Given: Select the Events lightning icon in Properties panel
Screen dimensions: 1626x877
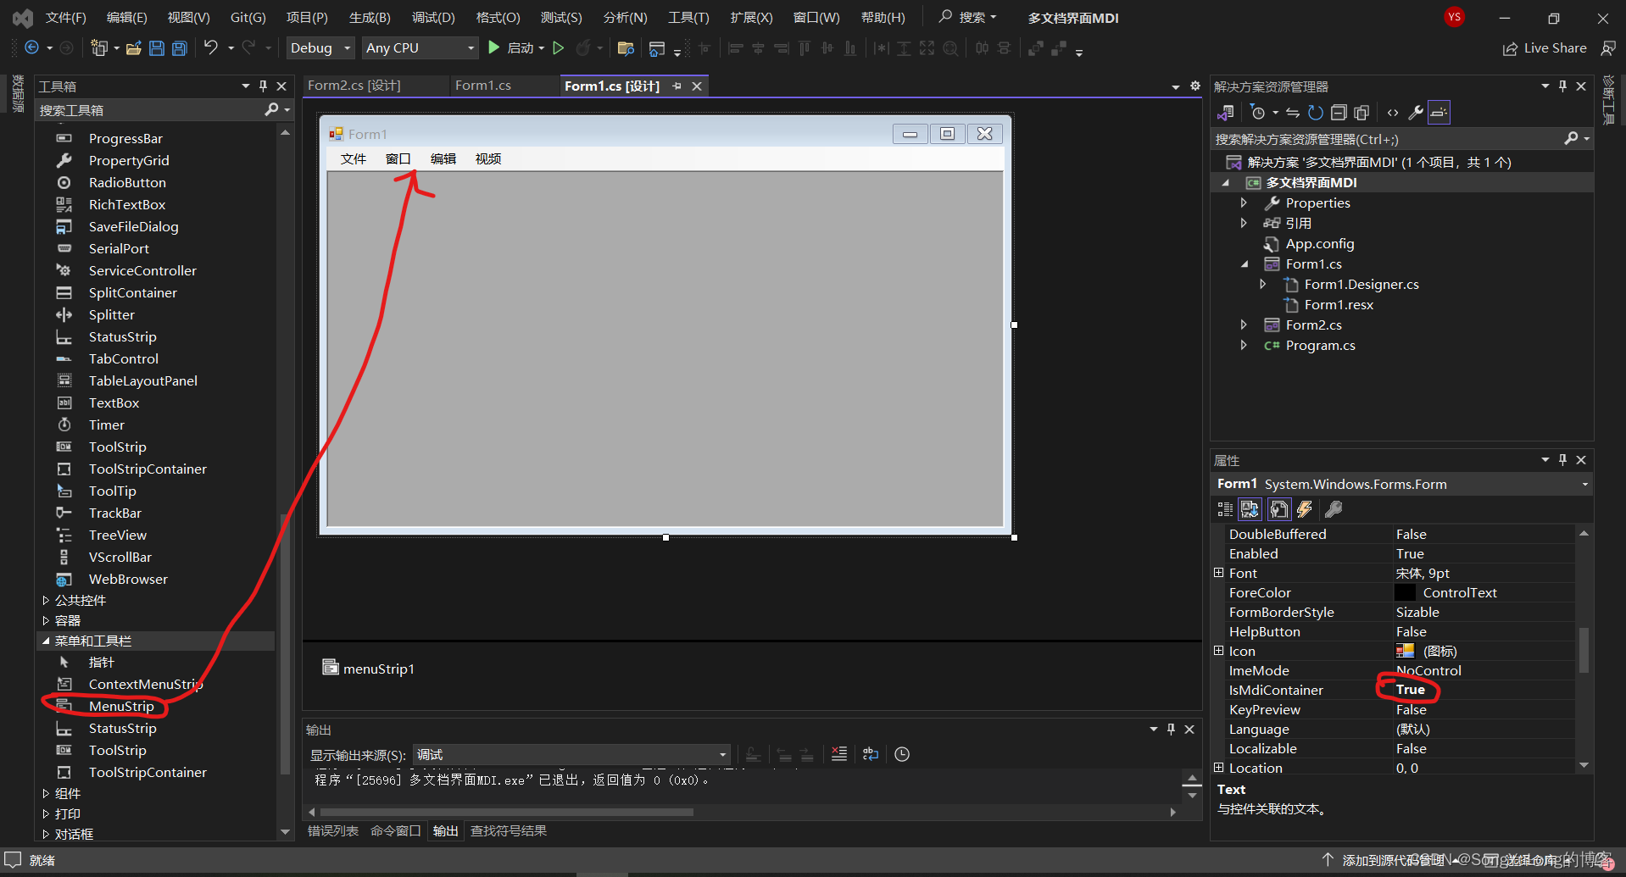Looking at the screenshot, I should tap(1305, 508).
